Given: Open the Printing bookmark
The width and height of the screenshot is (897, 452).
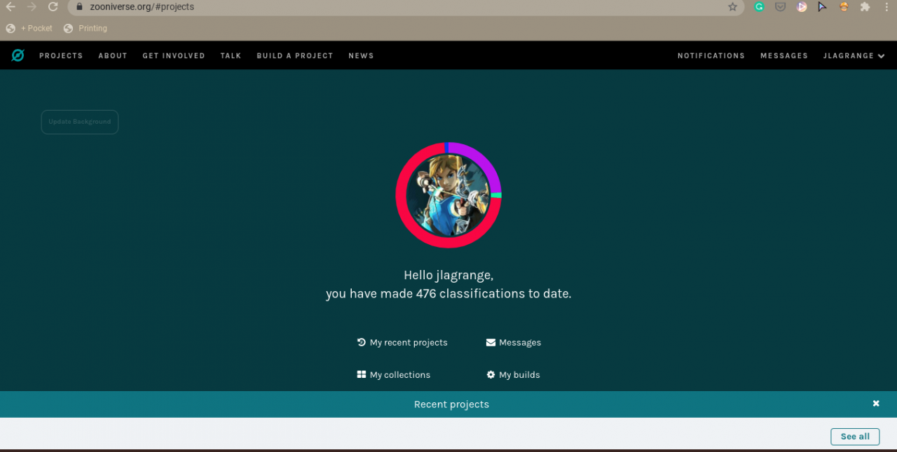Looking at the screenshot, I should pyautogui.click(x=85, y=29).
